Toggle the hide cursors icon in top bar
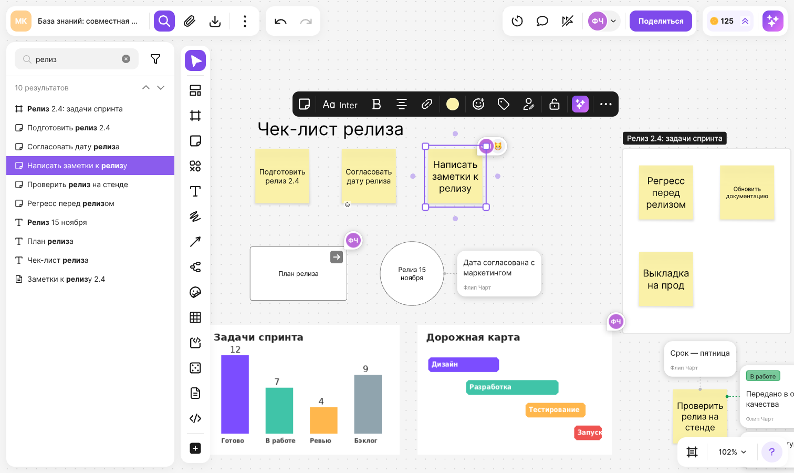 tap(568, 21)
